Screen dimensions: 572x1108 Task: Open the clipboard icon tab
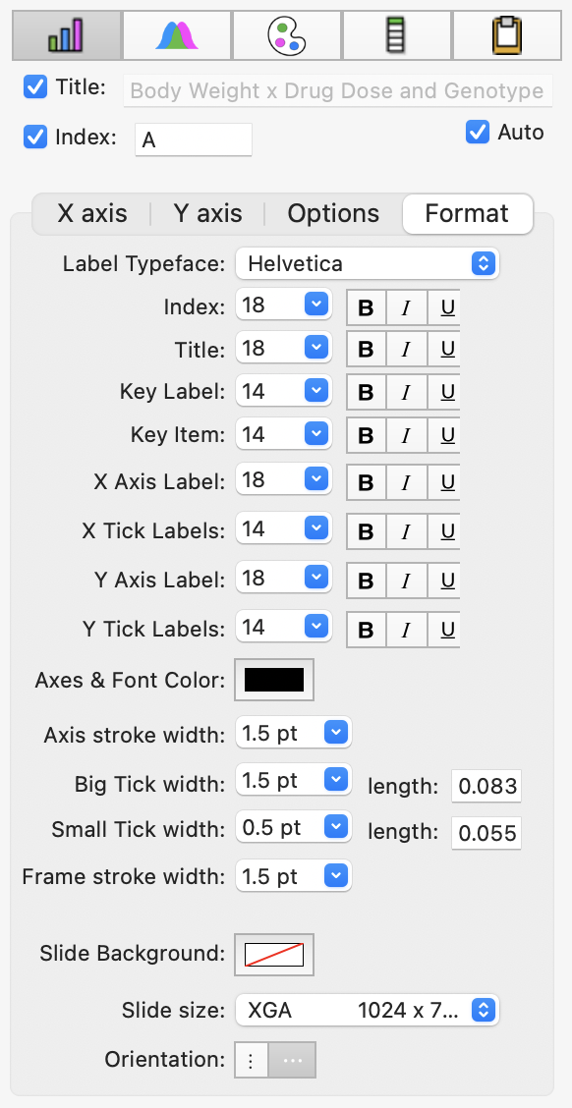(x=506, y=35)
